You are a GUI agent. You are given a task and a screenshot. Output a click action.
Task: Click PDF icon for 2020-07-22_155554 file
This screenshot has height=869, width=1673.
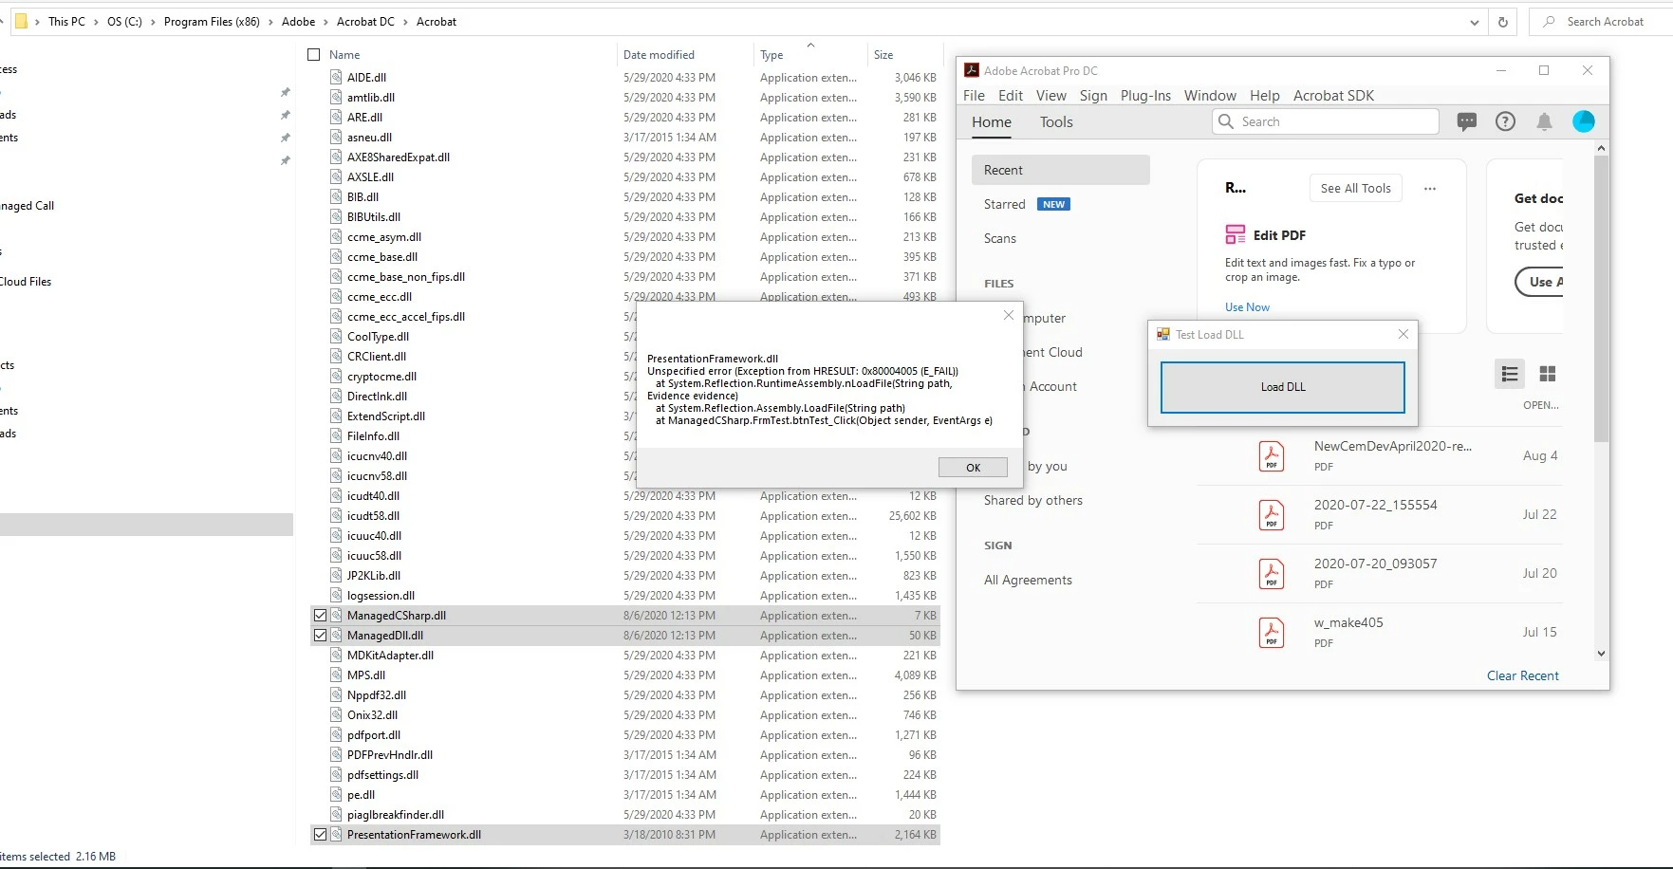coord(1272,515)
